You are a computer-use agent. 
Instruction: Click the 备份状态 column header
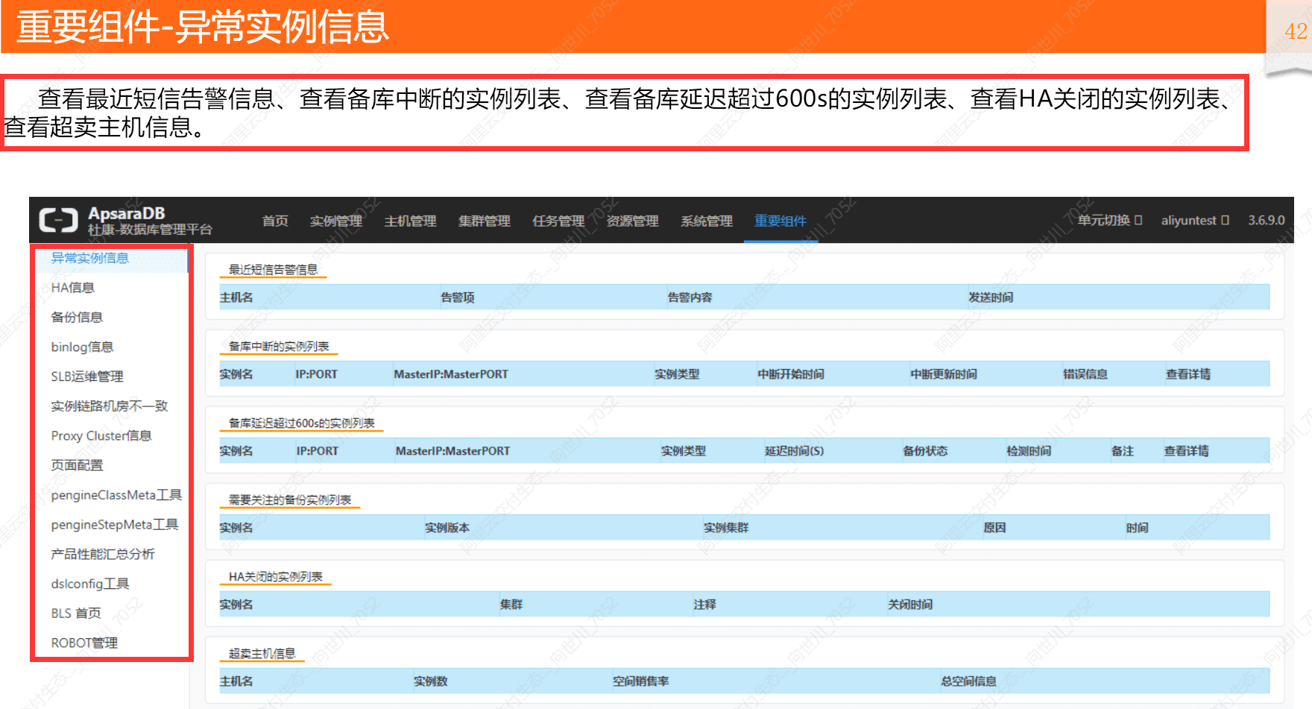click(x=925, y=451)
